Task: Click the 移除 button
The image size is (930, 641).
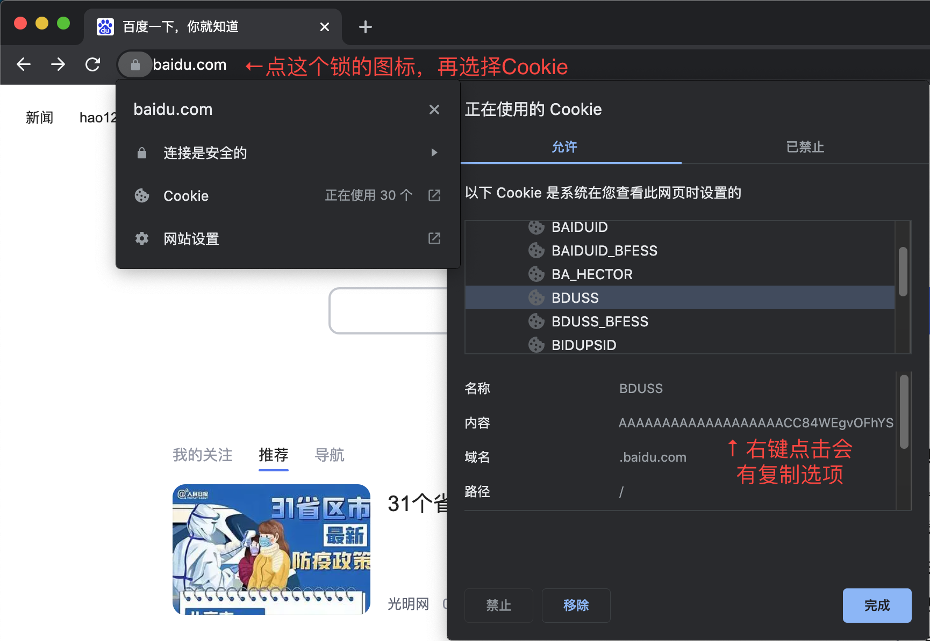Action: pyautogui.click(x=576, y=606)
